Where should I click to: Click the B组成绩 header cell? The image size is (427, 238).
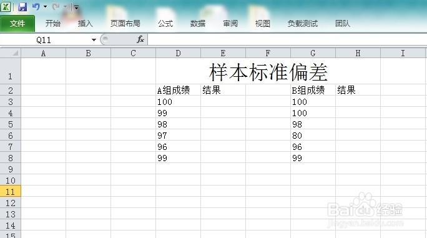[x=313, y=90]
